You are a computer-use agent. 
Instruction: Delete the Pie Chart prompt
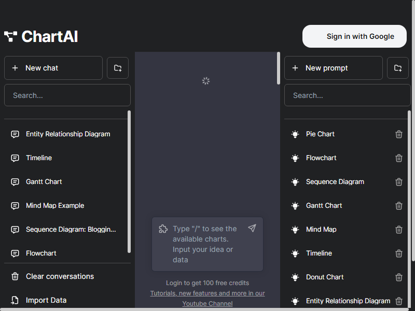(x=399, y=134)
